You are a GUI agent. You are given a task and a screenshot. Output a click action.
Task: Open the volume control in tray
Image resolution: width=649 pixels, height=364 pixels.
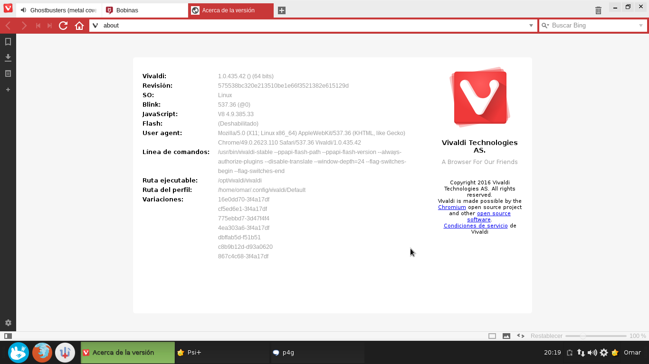[x=592, y=353]
